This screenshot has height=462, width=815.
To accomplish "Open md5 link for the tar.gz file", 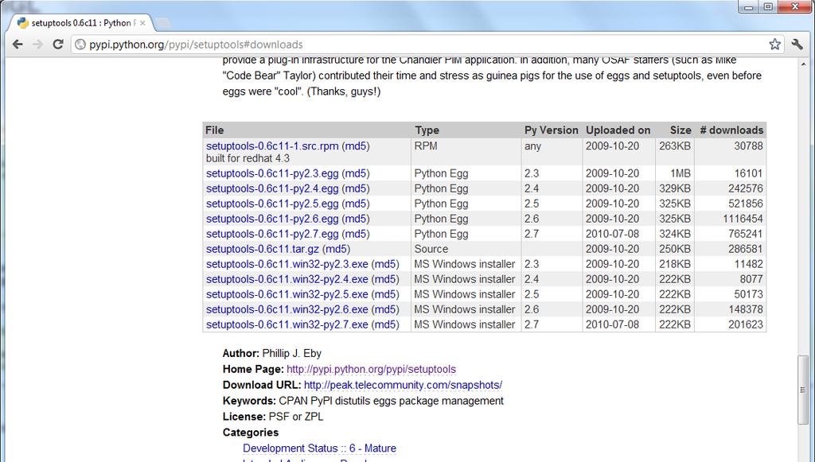I will 337,249.
